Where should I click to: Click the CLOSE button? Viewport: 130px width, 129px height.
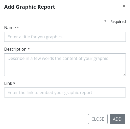pos(98,119)
